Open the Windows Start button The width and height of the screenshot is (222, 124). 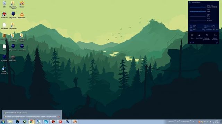click(x=3, y=122)
